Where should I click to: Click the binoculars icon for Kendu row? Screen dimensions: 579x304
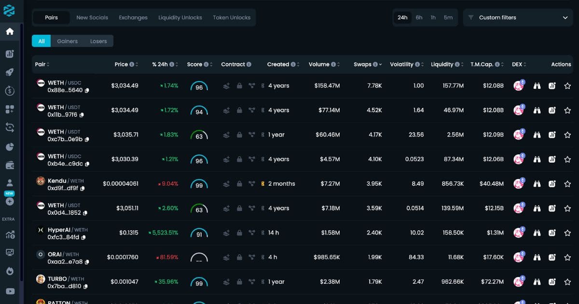pyautogui.click(x=537, y=184)
